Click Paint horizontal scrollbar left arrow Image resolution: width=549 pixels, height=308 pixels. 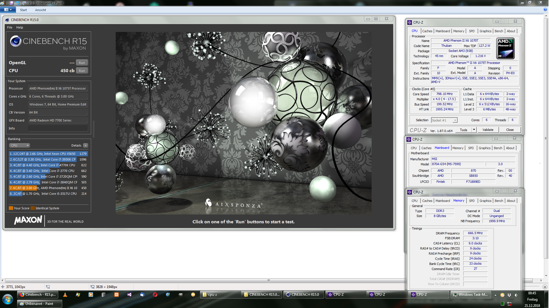pos(3,281)
